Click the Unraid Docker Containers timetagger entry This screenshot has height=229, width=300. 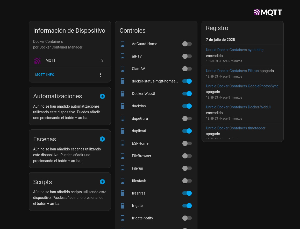pos(235,128)
